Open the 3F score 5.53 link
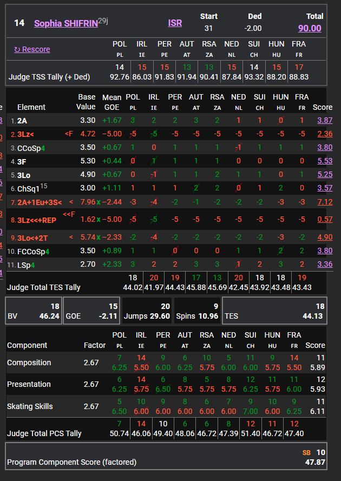341x481 pixels. [324, 161]
